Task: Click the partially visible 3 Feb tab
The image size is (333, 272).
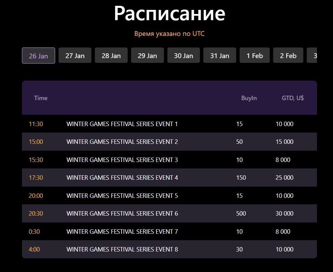Action: (x=313, y=56)
